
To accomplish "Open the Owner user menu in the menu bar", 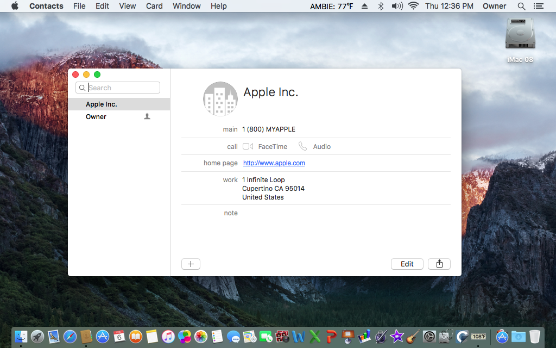I will coord(494,6).
